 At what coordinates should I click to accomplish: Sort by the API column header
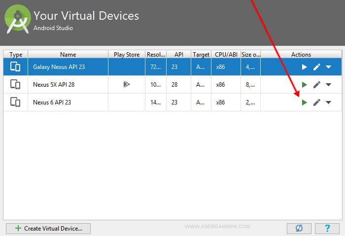(x=178, y=54)
